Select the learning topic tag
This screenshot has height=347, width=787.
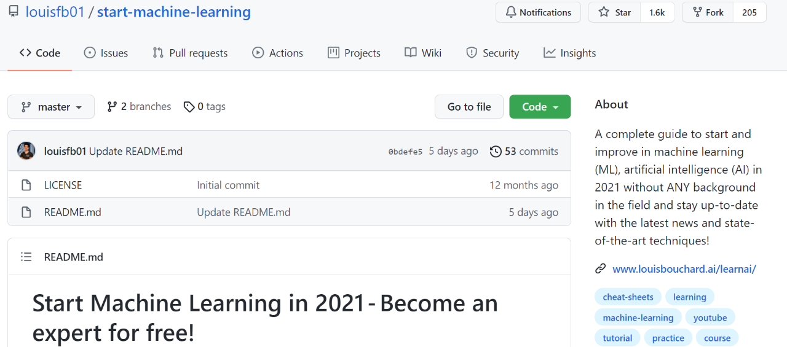(689, 297)
